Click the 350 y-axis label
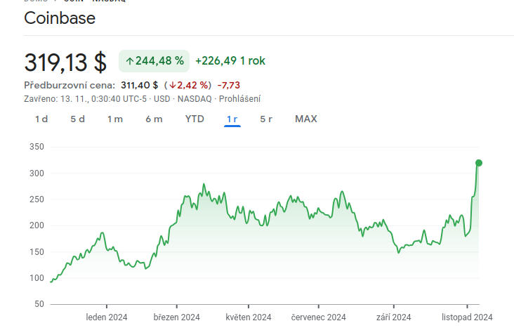 click(x=37, y=147)
